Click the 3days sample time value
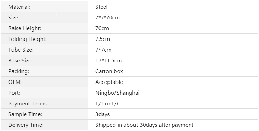This screenshot has width=259, height=131. tap(102, 114)
